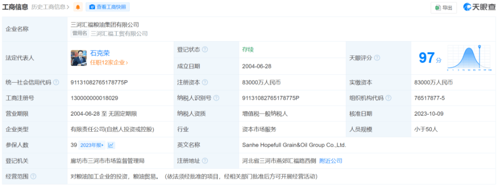Expand 任职12家企业 link

tap(109, 62)
